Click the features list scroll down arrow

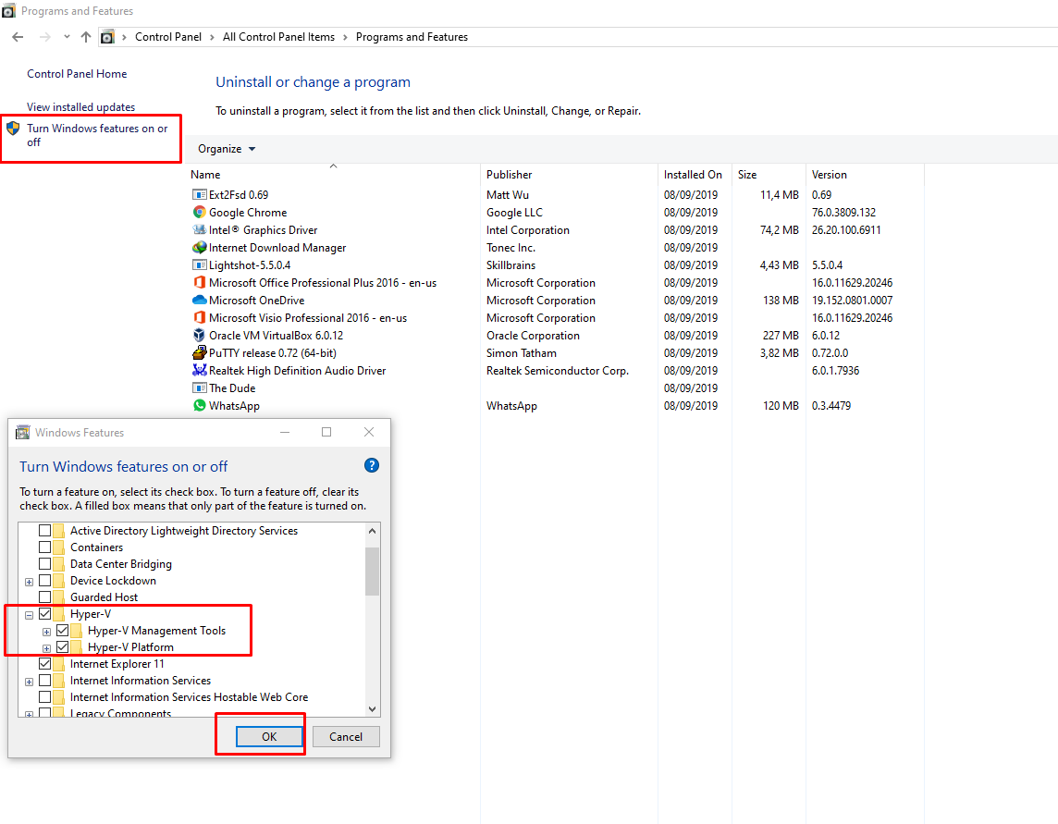(373, 708)
